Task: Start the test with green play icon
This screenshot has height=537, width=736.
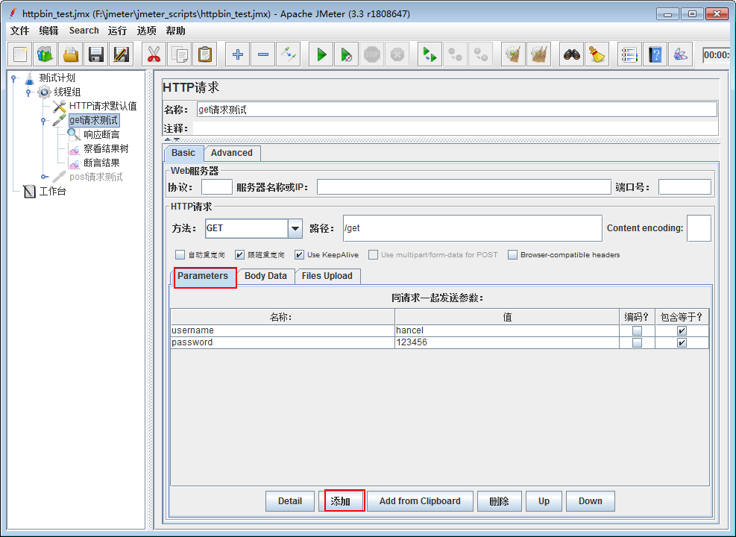Action: tap(321, 54)
